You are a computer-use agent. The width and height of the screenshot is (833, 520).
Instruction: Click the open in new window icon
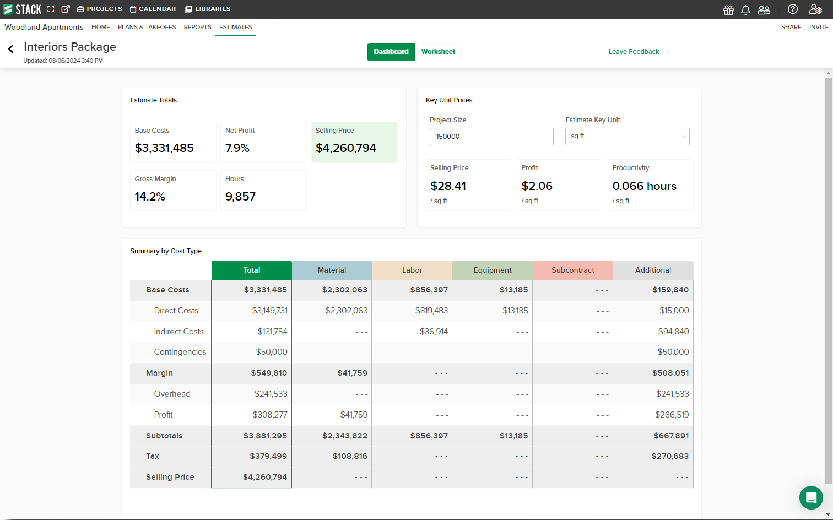(x=66, y=9)
